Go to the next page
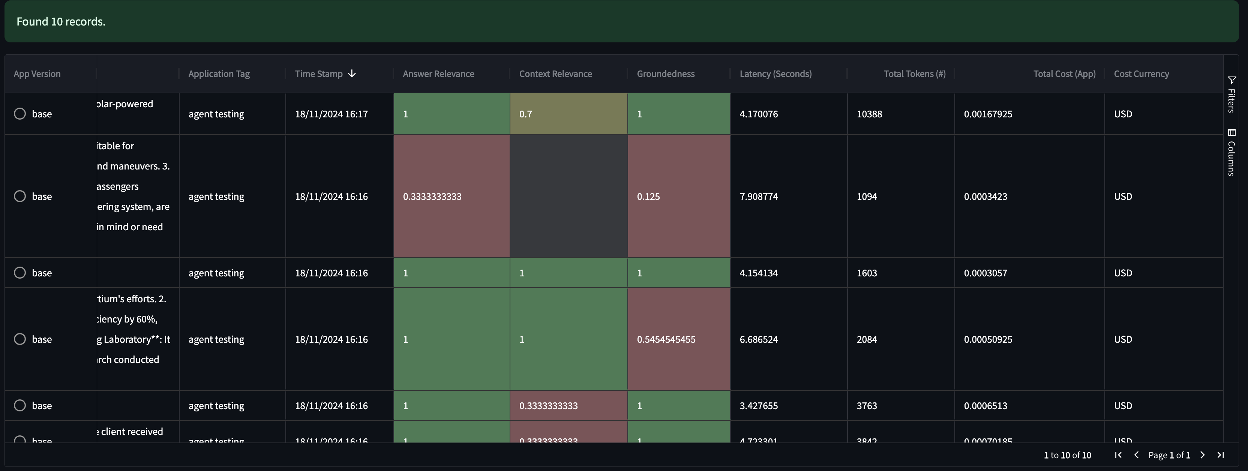The image size is (1248, 471). 1203,455
